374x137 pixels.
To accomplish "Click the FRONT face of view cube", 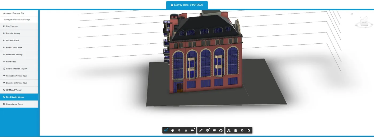I will tap(365, 22).
